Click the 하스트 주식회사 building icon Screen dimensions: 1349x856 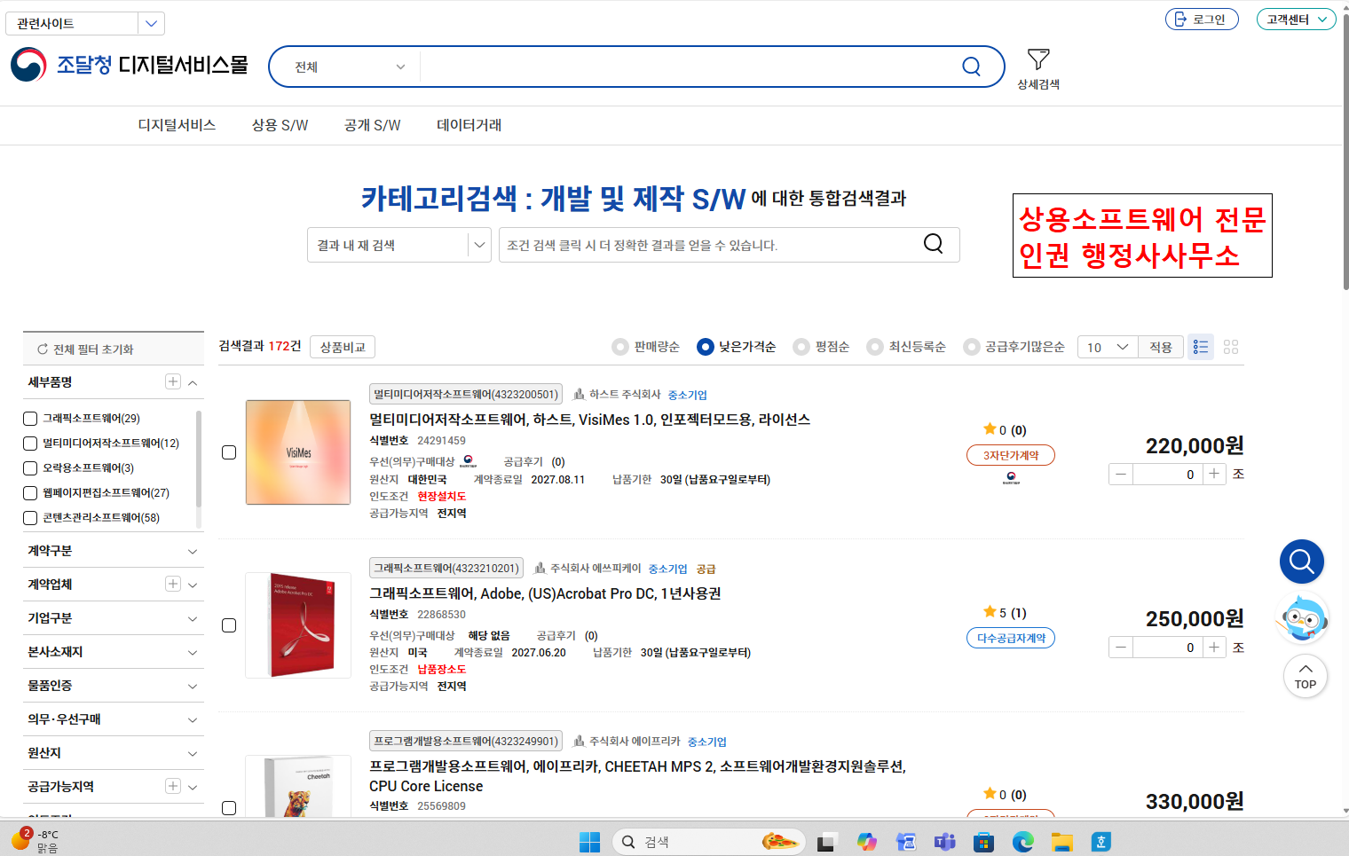pos(580,394)
